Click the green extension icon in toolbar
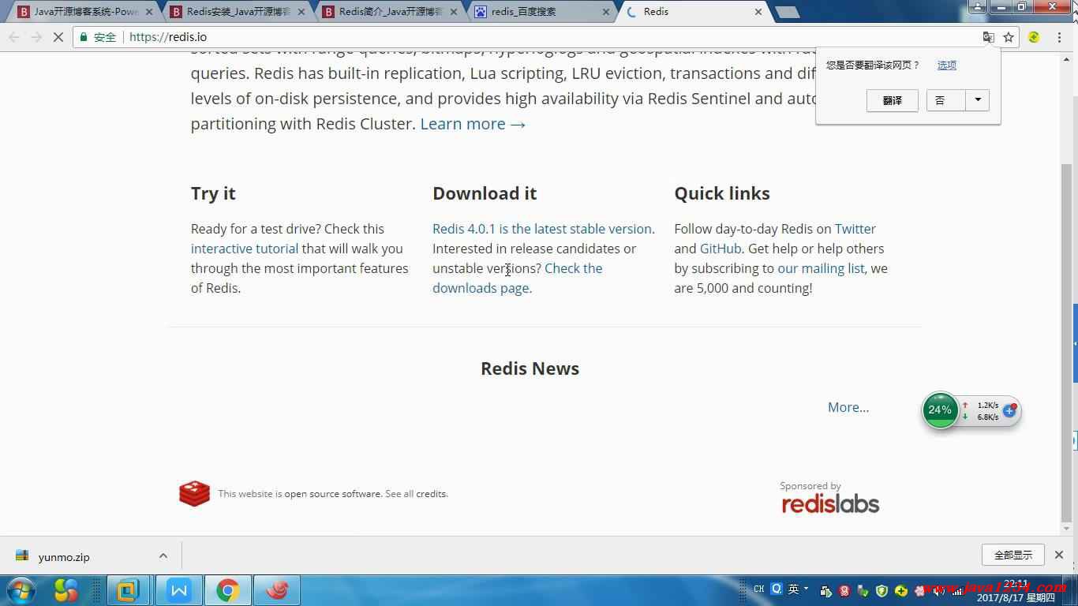Viewport: 1078px width, 606px height. pos(1034,37)
